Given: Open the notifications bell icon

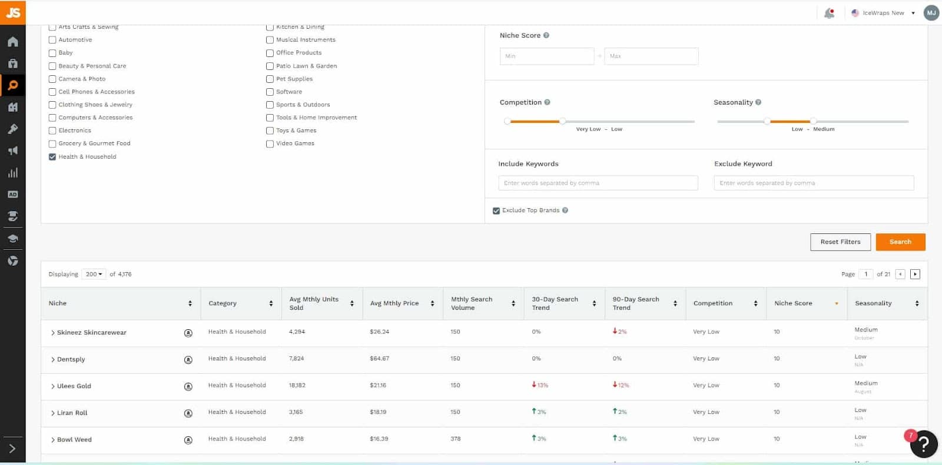Looking at the screenshot, I should 829,13.
